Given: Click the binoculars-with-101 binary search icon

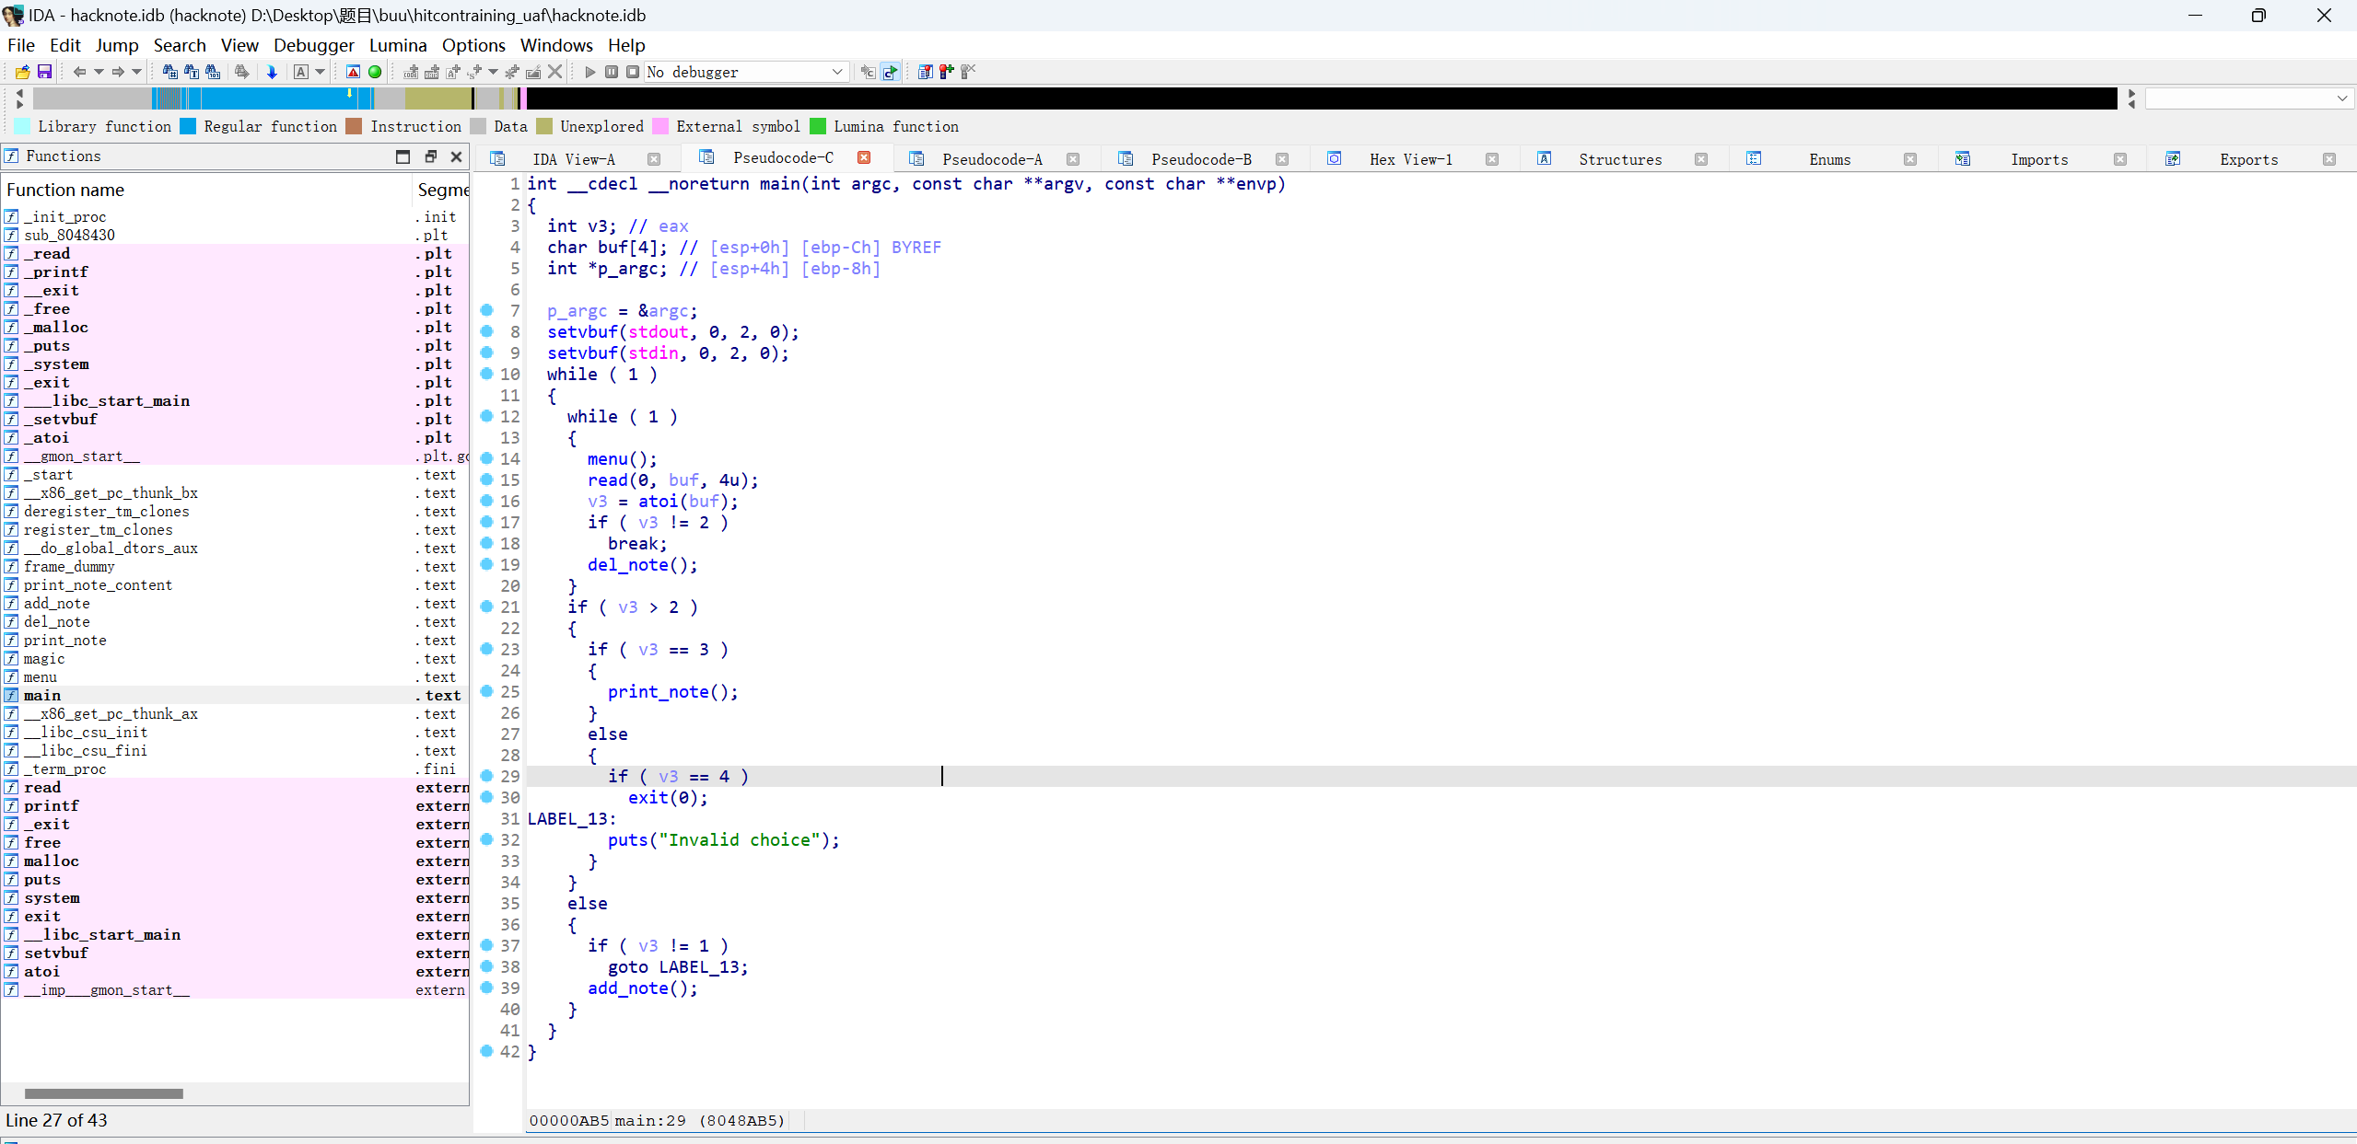Looking at the screenshot, I should (213, 72).
